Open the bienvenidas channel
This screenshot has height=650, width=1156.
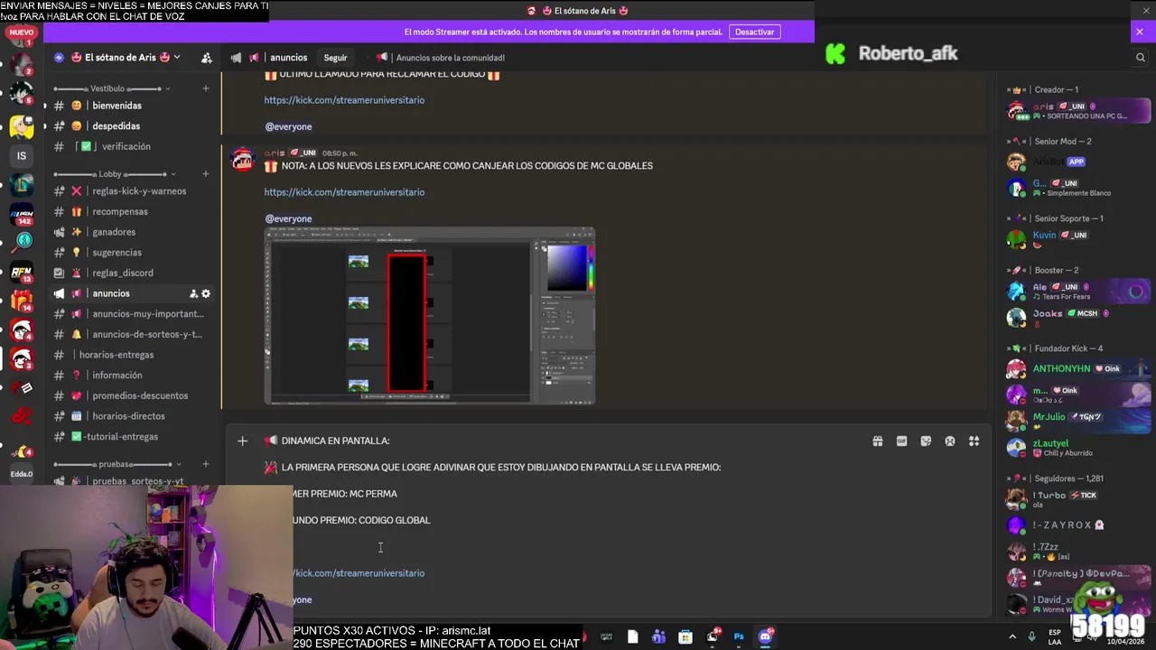(x=132, y=106)
